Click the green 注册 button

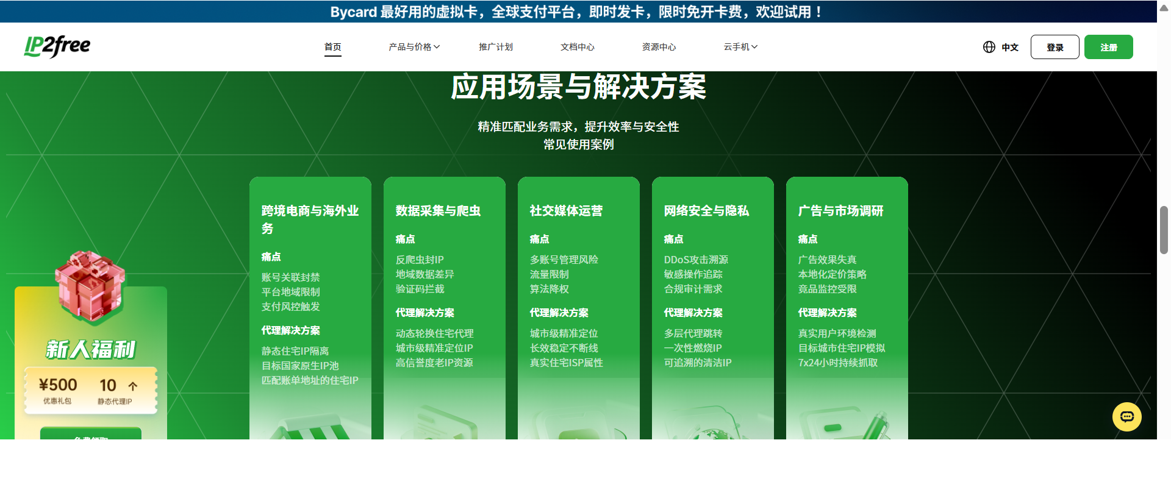1109,47
